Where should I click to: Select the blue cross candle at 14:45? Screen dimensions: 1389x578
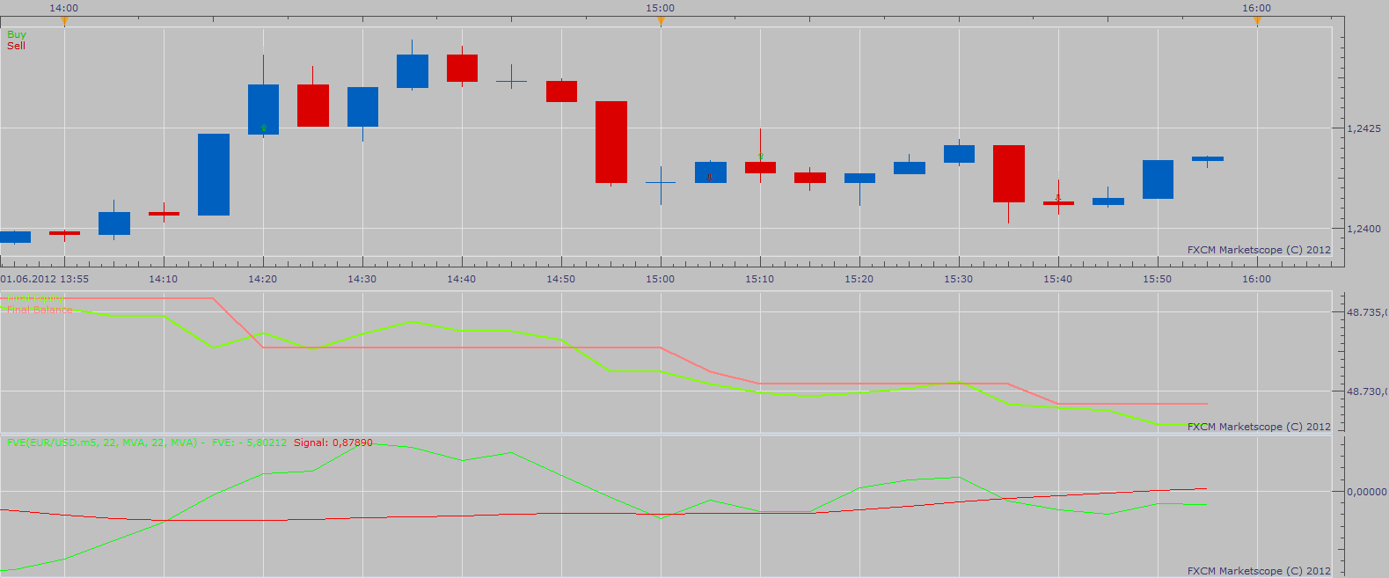(511, 81)
